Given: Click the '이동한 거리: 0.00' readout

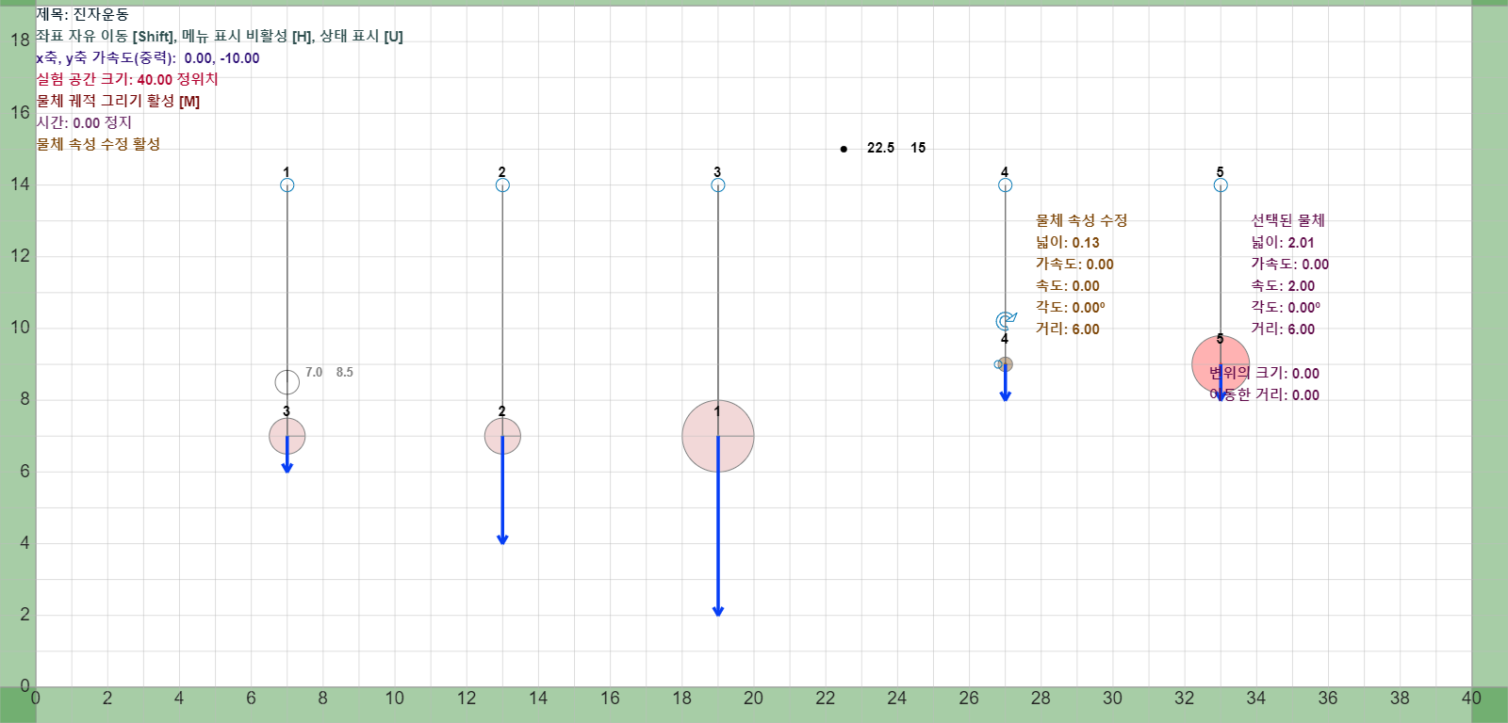Looking at the screenshot, I should pos(1265,394).
